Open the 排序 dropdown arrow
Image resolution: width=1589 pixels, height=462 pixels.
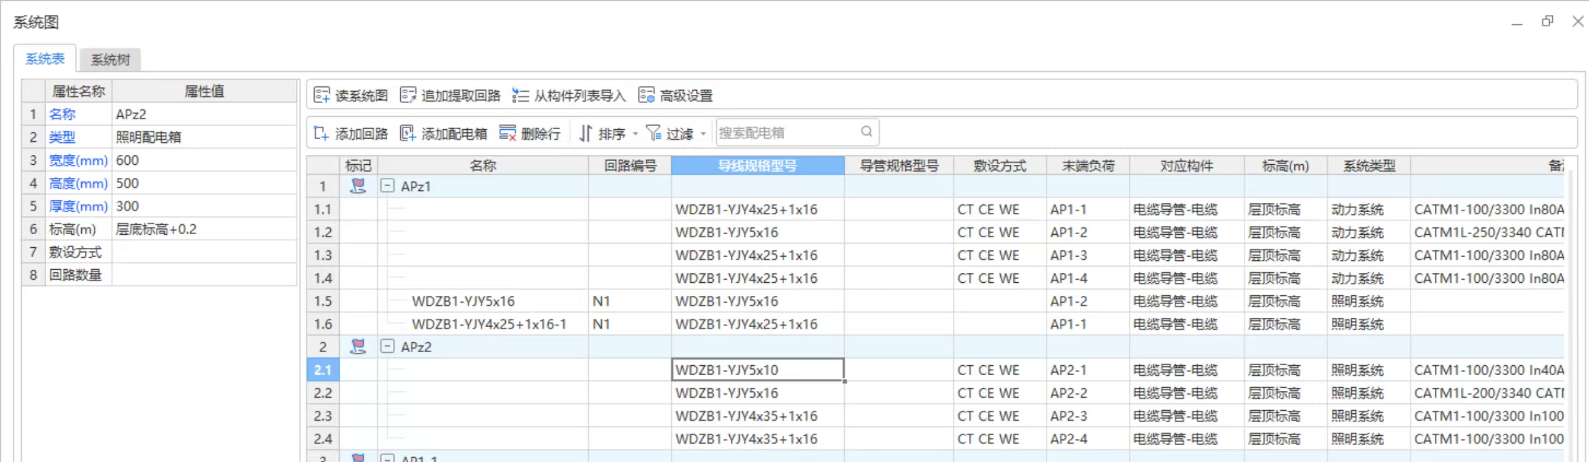(x=636, y=134)
